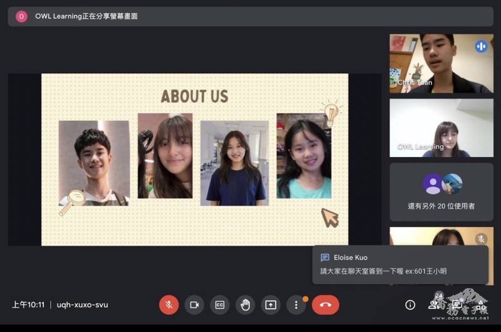Click the cursor arrow graphic on the slide

(330, 217)
